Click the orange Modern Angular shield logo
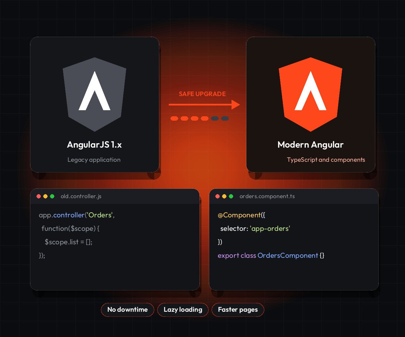This screenshot has height=337, width=405. point(310,94)
